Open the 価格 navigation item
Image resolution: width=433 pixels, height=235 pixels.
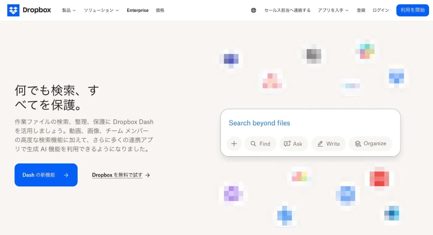pyautogui.click(x=160, y=10)
